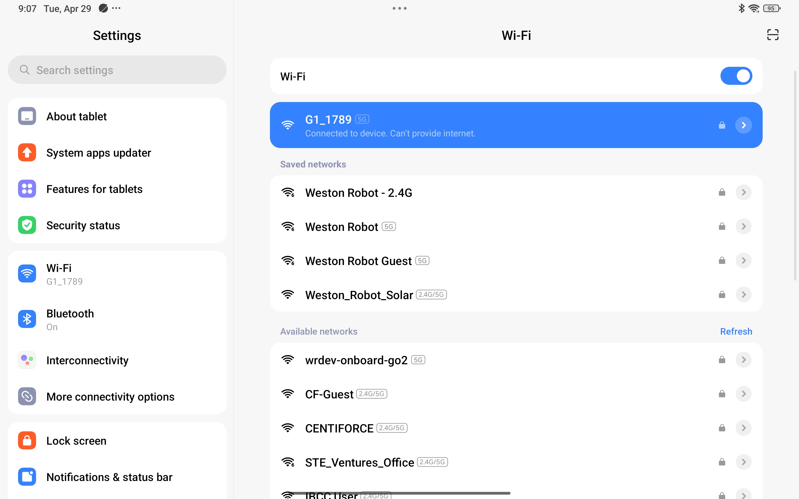799x499 pixels.
Task: Tap the Bluetooth status bar icon
Action: coord(742,8)
